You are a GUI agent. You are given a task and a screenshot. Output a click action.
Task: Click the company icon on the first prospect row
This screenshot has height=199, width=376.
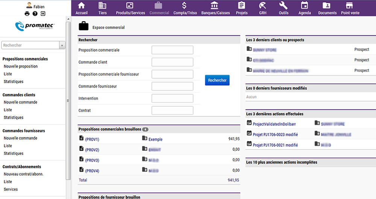[249, 49]
